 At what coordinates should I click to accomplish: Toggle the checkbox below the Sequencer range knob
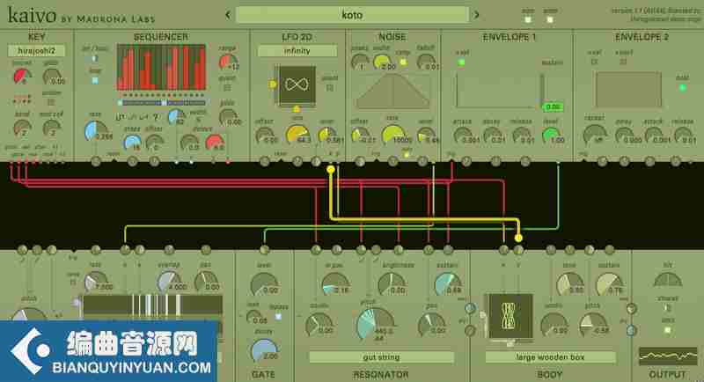(x=227, y=87)
